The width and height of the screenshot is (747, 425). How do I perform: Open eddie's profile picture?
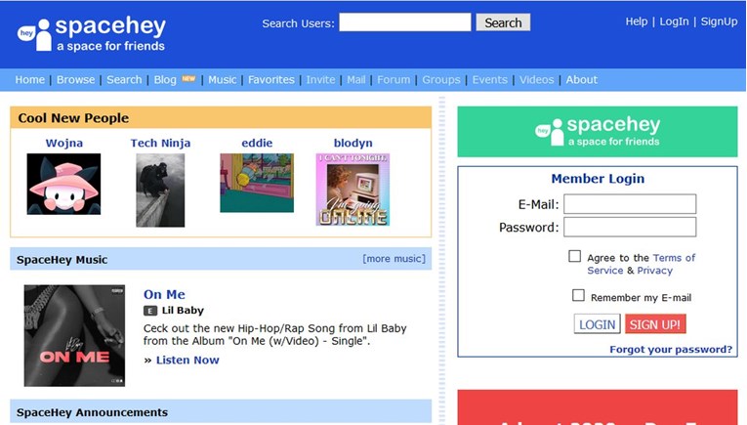tap(257, 183)
